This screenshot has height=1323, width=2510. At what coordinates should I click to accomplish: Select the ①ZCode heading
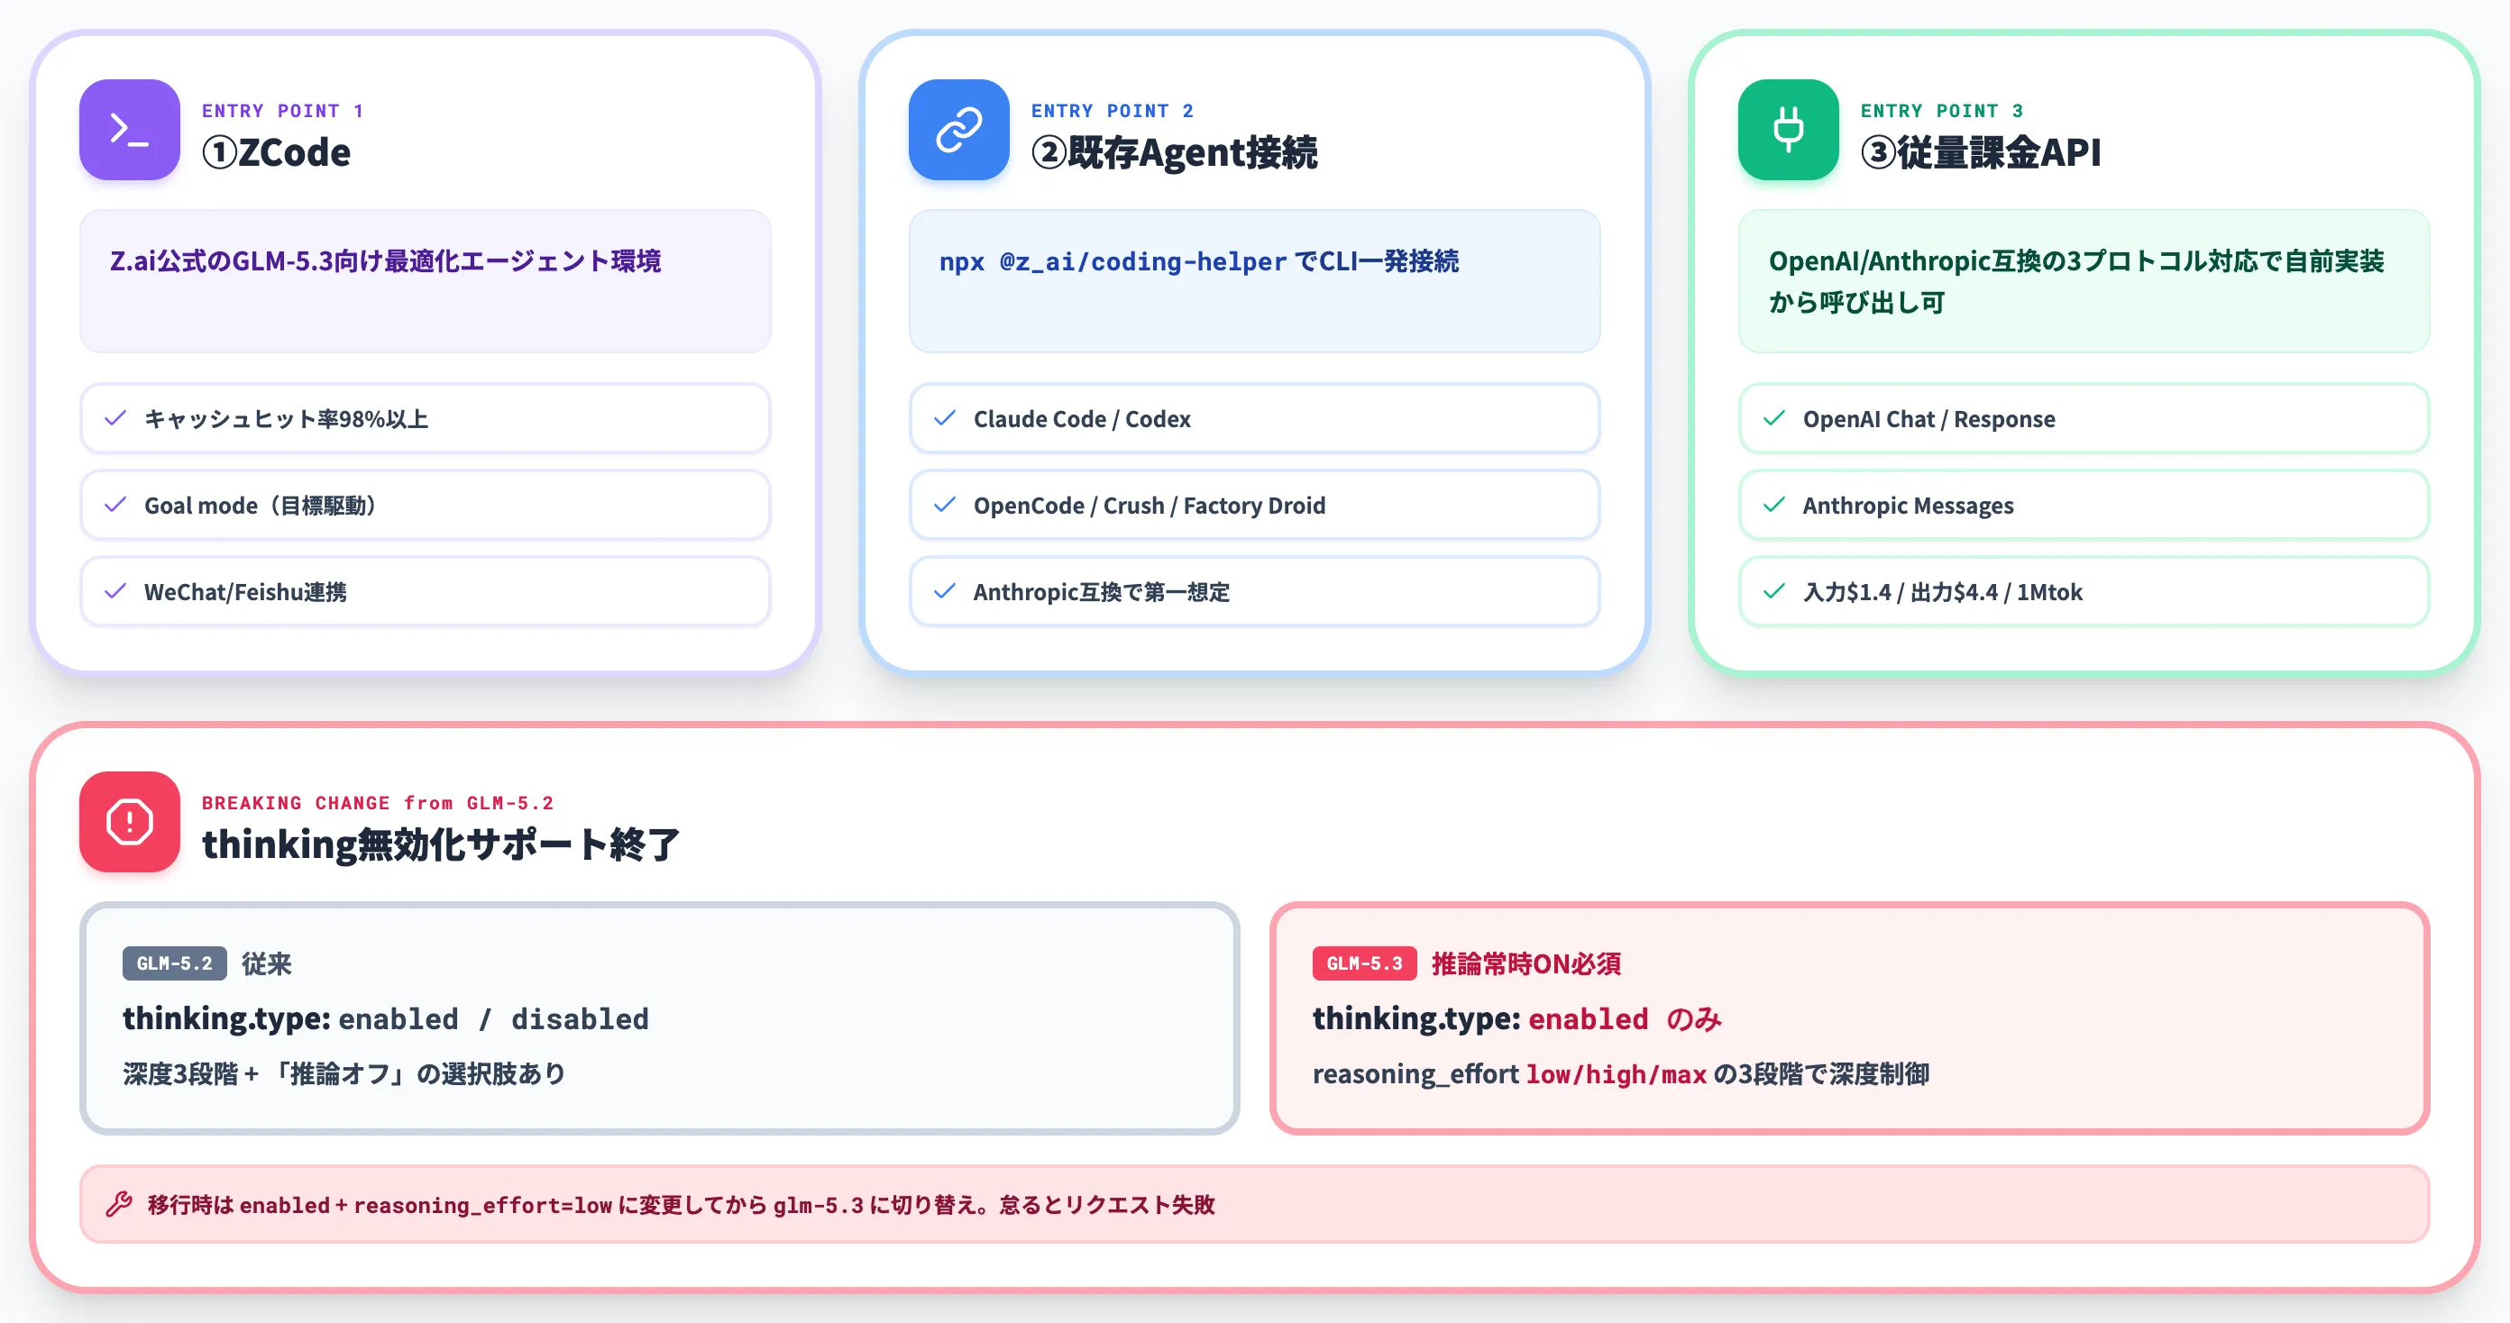click(276, 153)
